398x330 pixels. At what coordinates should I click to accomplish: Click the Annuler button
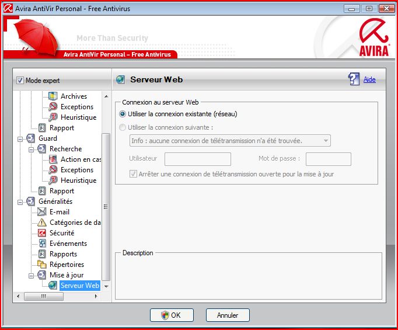coord(228,315)
